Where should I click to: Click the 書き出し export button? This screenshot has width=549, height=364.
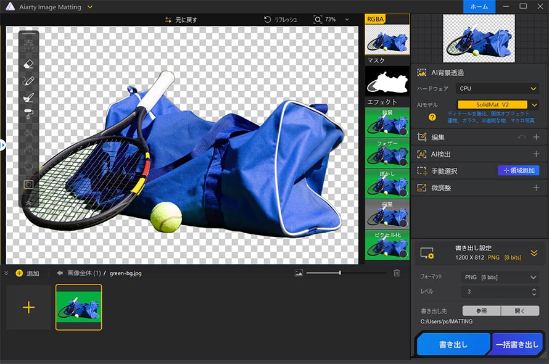click(x=453, y=345)
